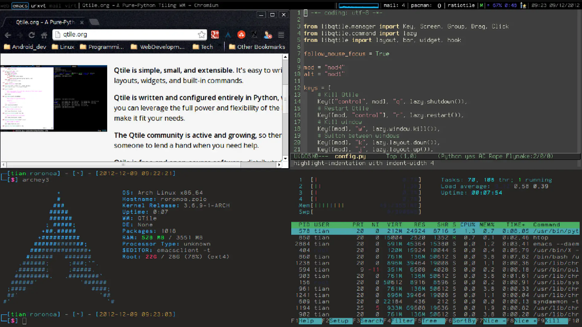Viewport: 582px width, 327px height.
Task: Open a new tab in Chromium
Action: point(94,22)
